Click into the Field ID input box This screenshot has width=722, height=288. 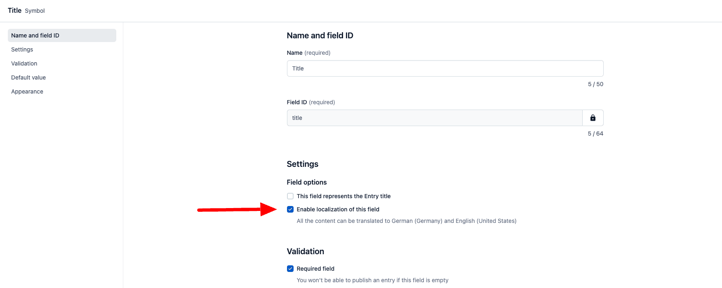point(435,118)
